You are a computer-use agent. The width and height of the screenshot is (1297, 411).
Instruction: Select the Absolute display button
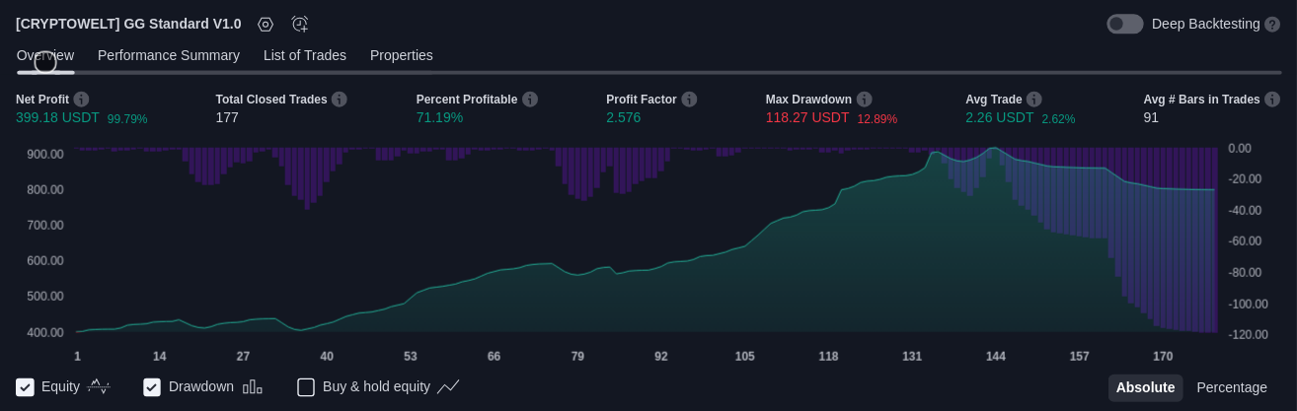pyautogui.click(x=1145, y=387)
